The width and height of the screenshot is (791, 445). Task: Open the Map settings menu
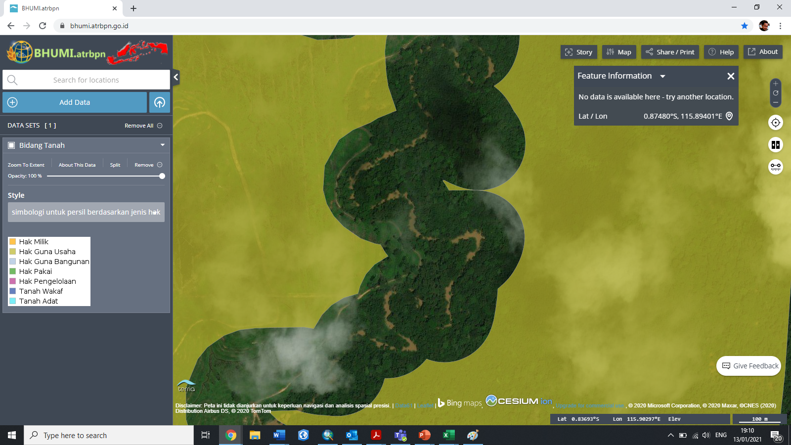click(x=619, y=52)
